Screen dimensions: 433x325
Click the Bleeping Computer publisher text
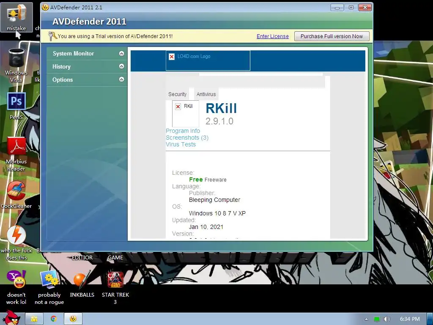click(x=214, y=200)
